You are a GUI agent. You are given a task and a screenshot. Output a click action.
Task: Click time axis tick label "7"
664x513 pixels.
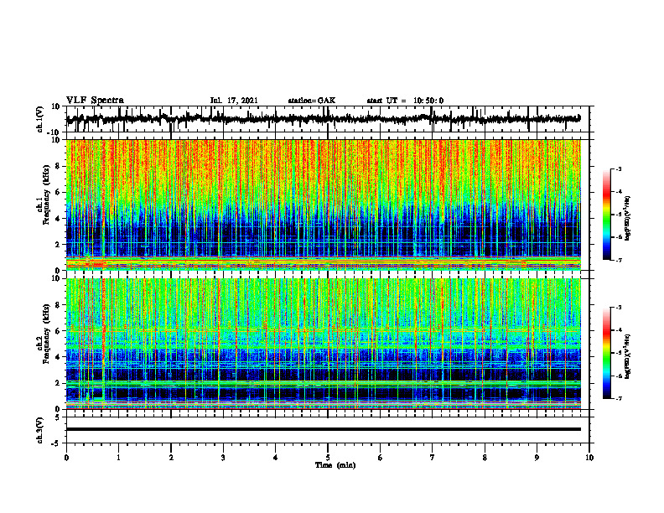pyautogui.click(x=433, y=458)
